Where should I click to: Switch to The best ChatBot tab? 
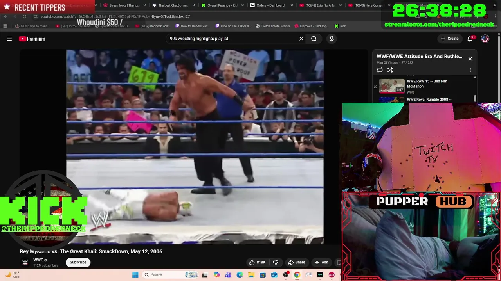[173, 5]
